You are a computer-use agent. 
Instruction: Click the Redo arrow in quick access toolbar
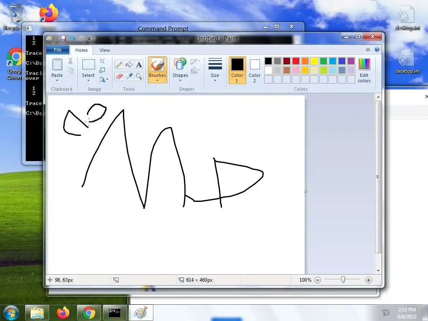[x=82, y=38]
